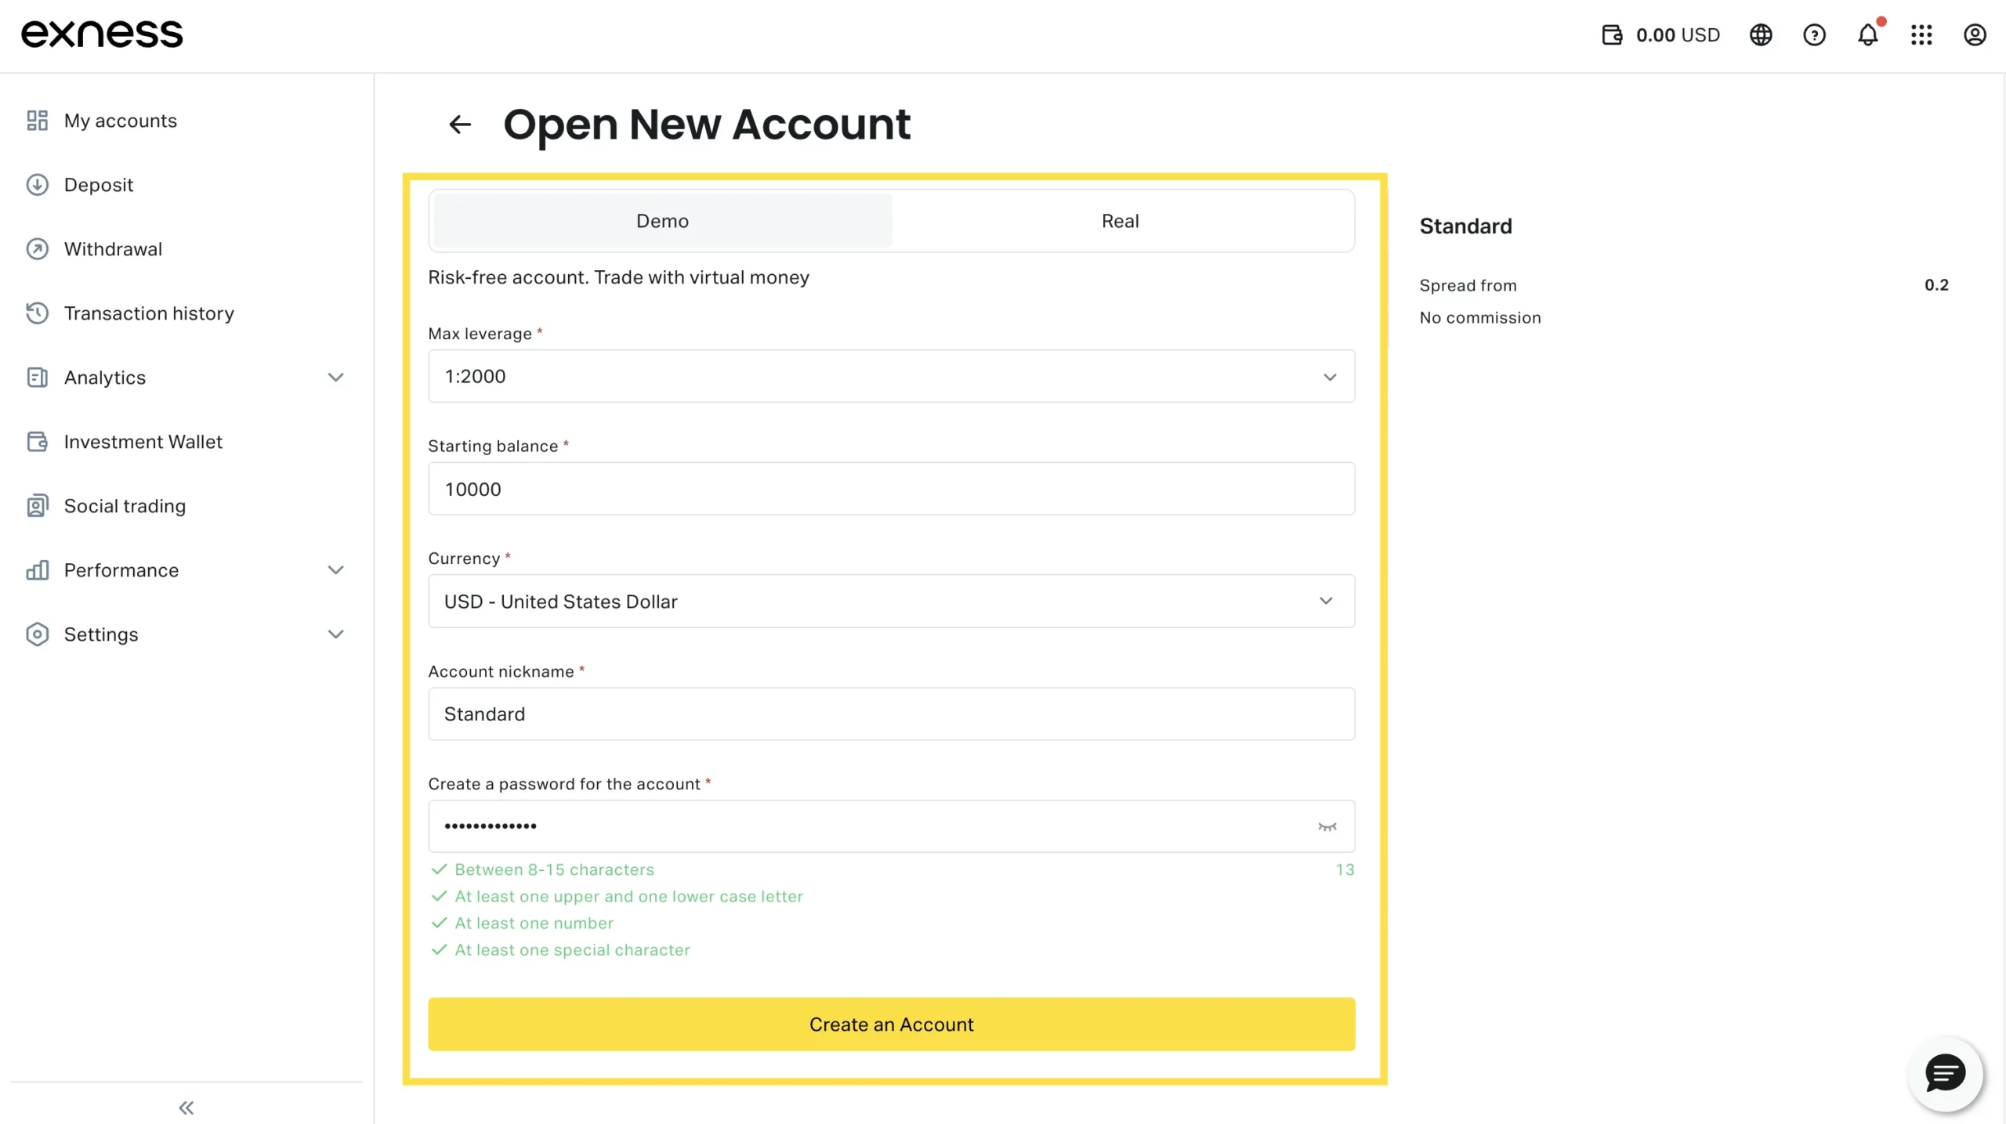Switch to the Demo account tab

(x=661, y=220)
